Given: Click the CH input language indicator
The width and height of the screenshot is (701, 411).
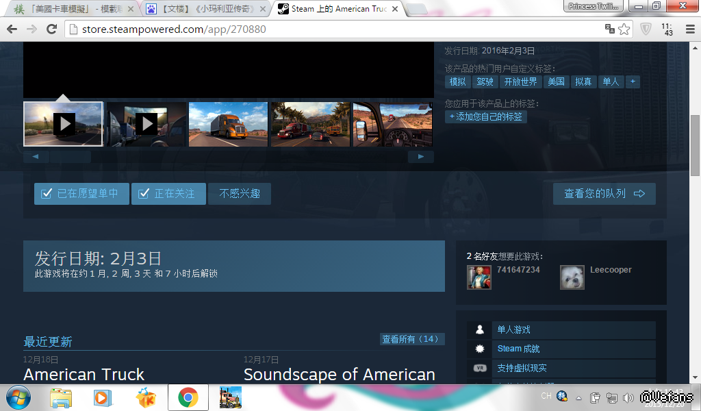Looking at the screenshot, I should click(x=546, y=396).
